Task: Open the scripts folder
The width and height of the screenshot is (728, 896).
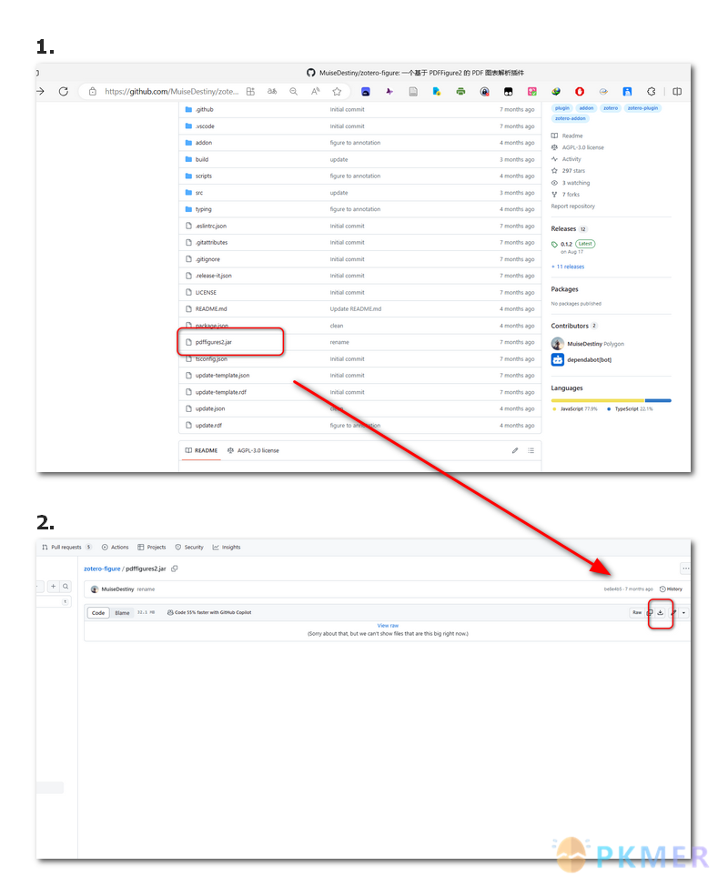Action: (x=204, y=176)
